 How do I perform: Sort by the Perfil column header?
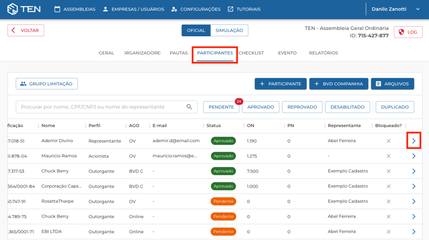point(94,125)
